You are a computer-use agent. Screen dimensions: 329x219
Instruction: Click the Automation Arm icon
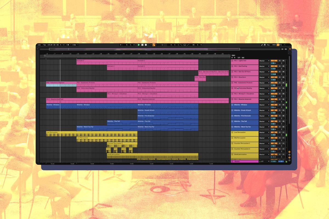click(154, 45)
